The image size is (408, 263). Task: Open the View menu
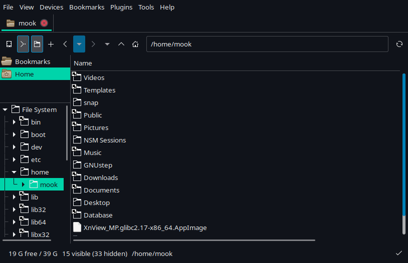click(27, 7)
